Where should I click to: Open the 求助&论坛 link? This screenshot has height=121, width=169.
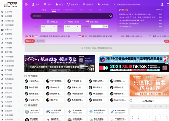click(x=92, y=22)
